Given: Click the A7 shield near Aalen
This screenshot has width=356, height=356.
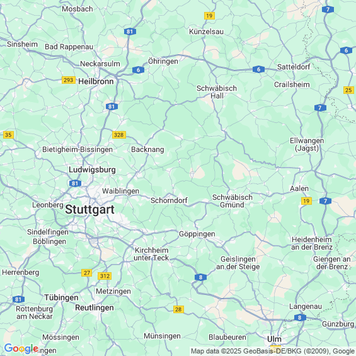Looking at the screenshot, I should coord(325,201).
